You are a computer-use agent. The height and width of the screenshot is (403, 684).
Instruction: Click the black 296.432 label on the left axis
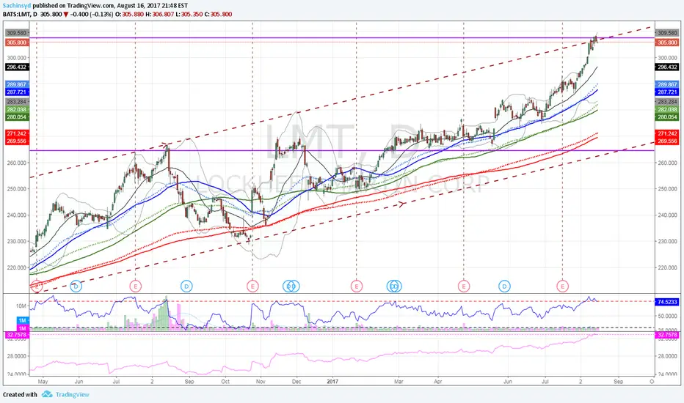(x=17, y=67)
